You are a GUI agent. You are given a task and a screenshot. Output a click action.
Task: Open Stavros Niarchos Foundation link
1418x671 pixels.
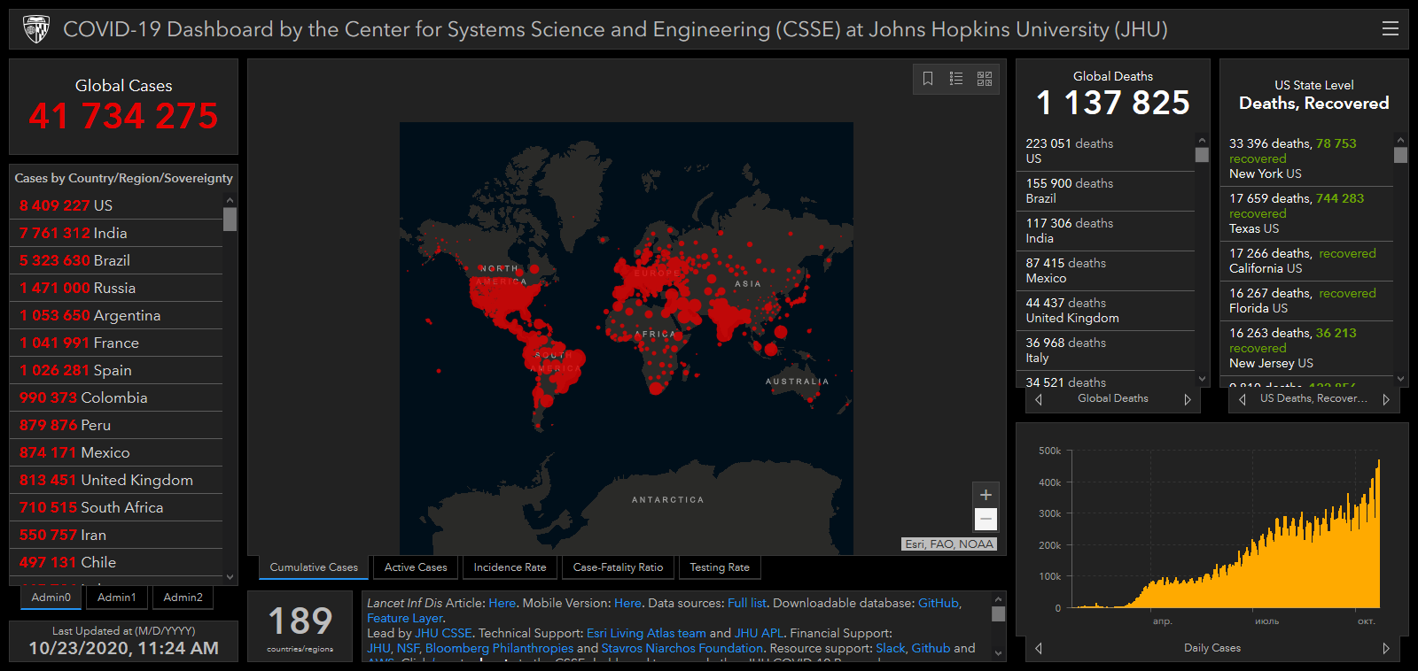pyautogui.click(x=682, y=648)
